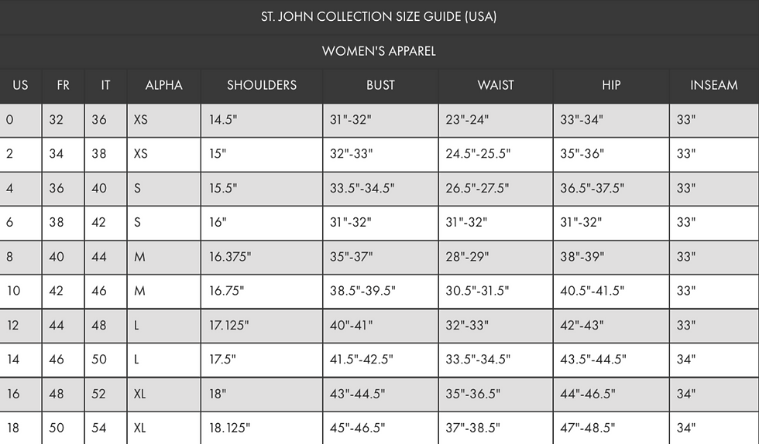
Task: Click the Women's Apparel heading
Action: point(379,51)
